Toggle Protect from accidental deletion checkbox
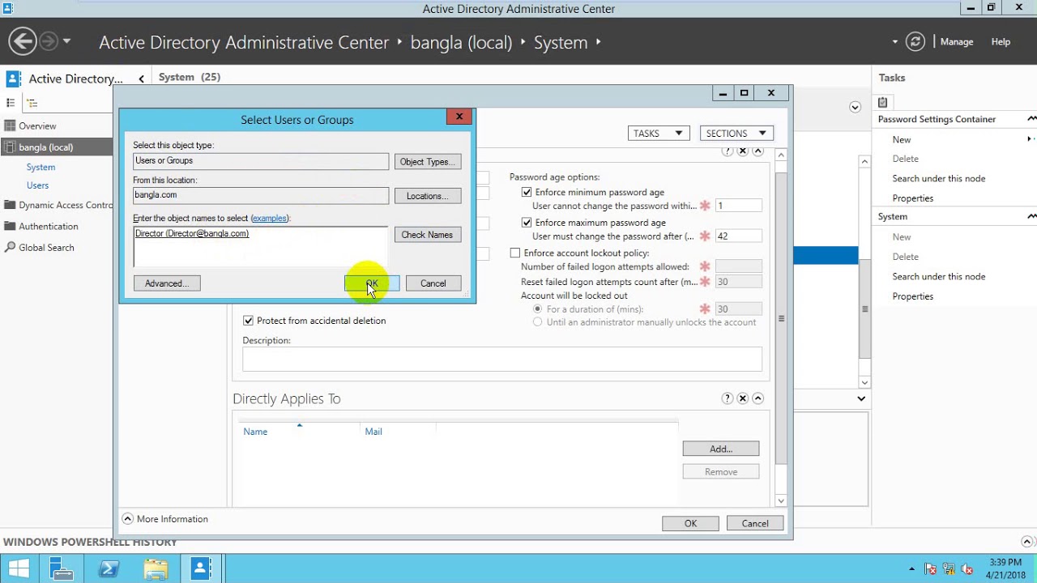 (x=248, y=321)
